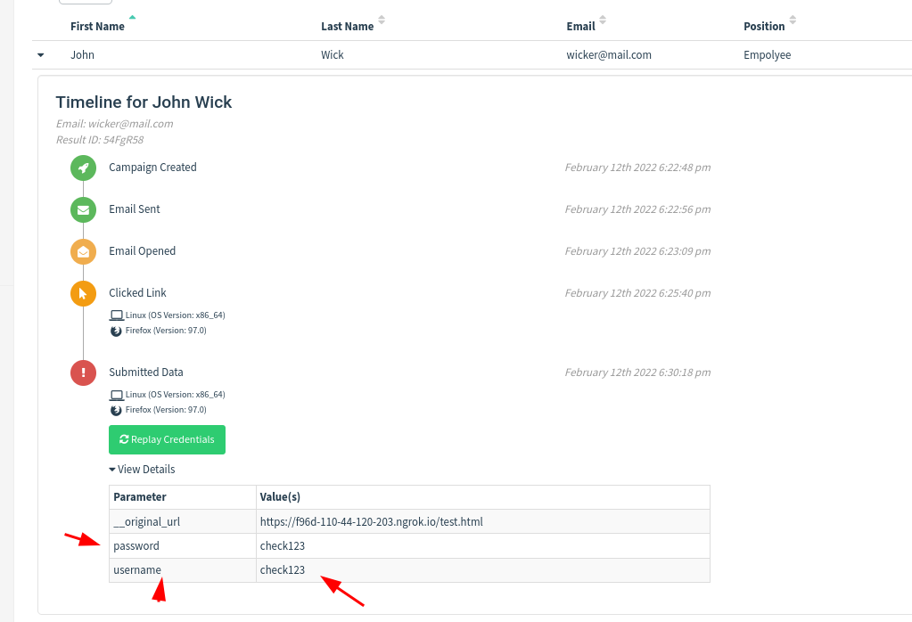This screenshot has width=912, height=622.
Task: Click the Email Opened open-envelope icon
Action: (83, 251)
